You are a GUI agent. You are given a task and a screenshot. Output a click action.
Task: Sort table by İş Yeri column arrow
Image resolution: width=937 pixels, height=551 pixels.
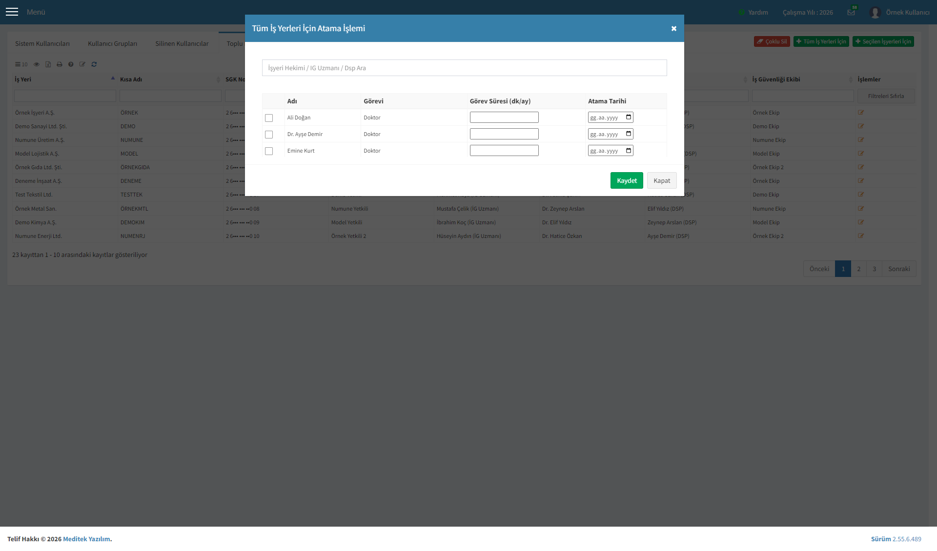[113, 79]
